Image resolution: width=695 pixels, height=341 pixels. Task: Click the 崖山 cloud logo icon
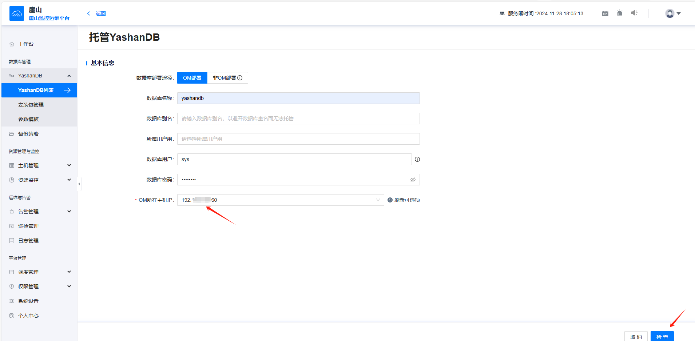coord(17,13)
